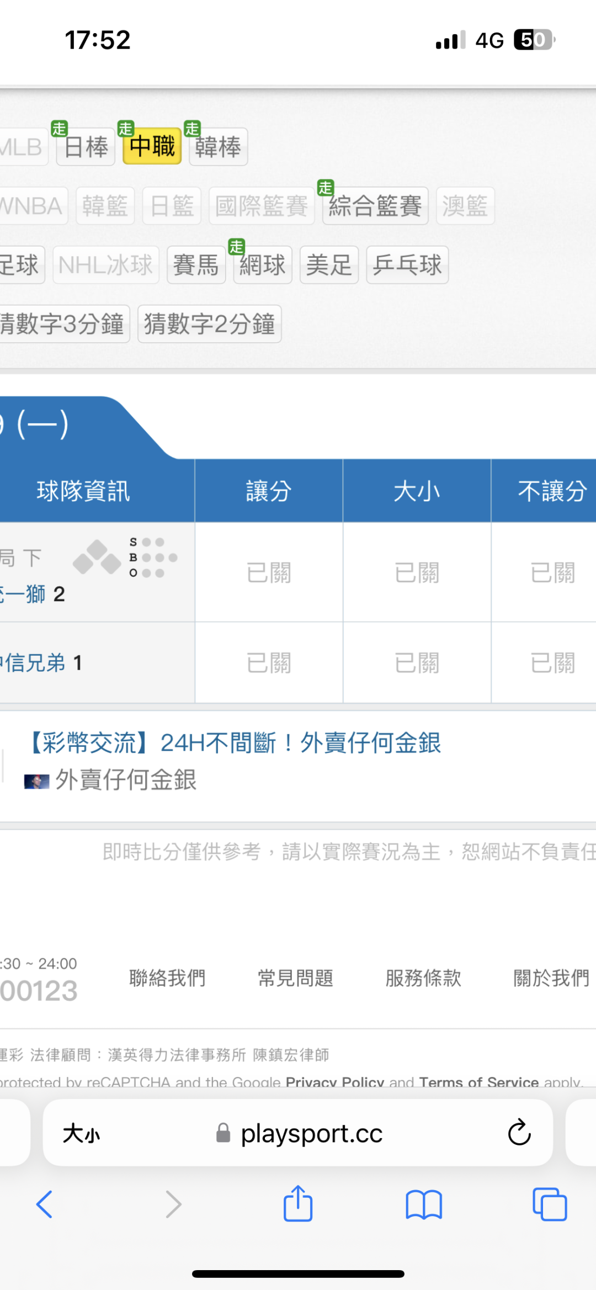Tap 不讓分 已關 cell for 中信兄弟
This screenshot has height=1290, width=596.
[544, 662]
